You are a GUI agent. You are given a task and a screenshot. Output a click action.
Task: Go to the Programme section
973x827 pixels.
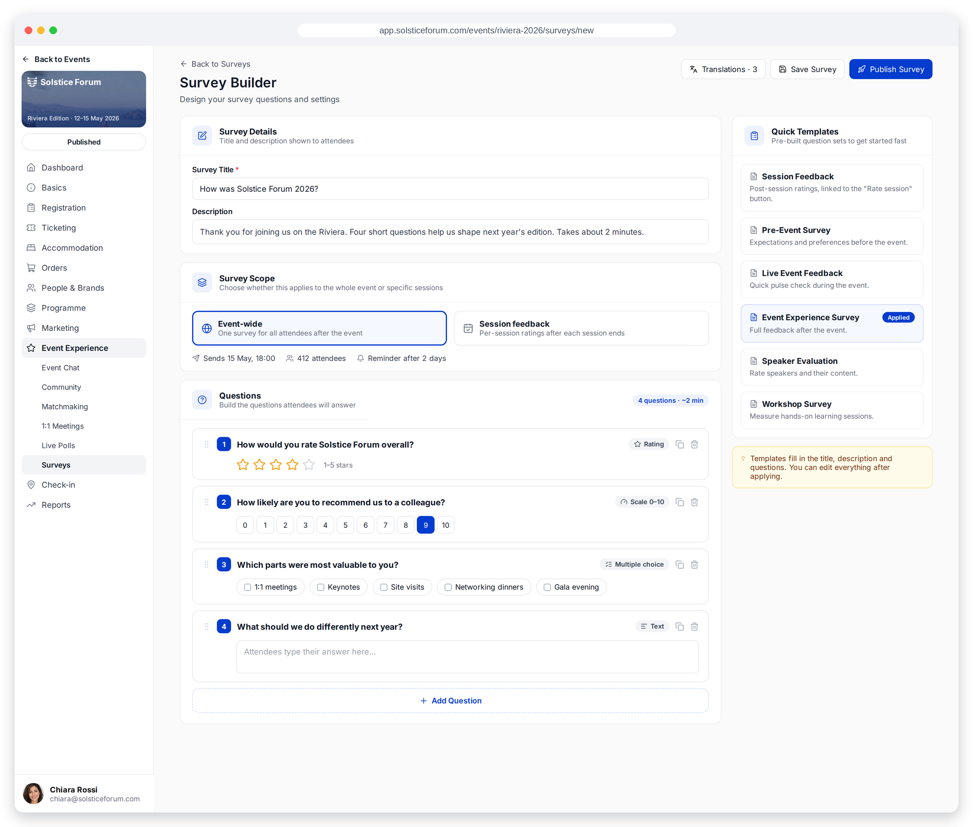63,308
